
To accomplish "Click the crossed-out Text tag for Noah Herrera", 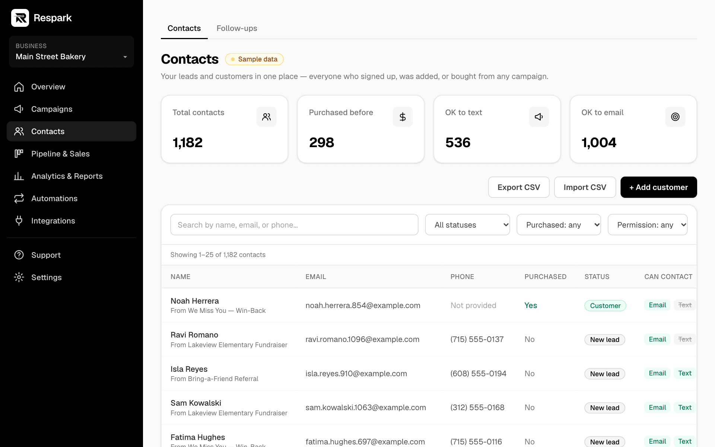I will pyautogui.click(x=684, y=305).
